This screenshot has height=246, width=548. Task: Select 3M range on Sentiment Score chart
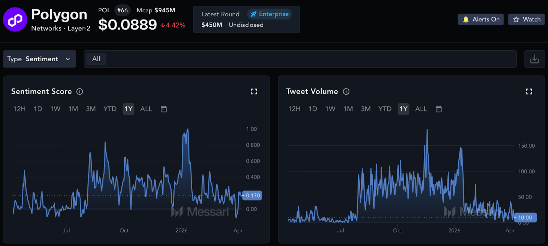click(91, 109)
